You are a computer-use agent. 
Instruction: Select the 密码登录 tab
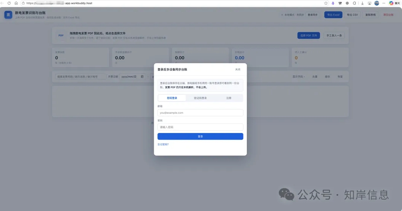tap(172, 98)
